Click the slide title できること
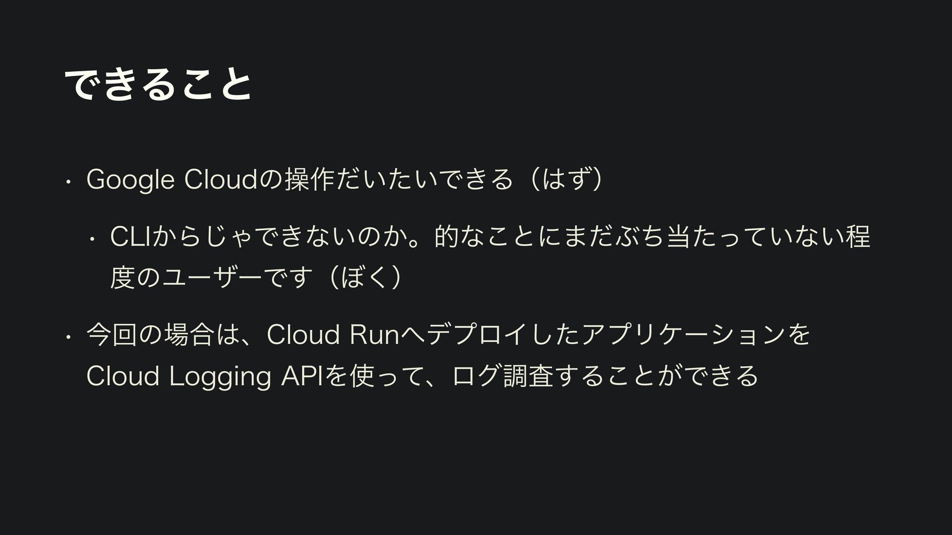 [158, 84]
